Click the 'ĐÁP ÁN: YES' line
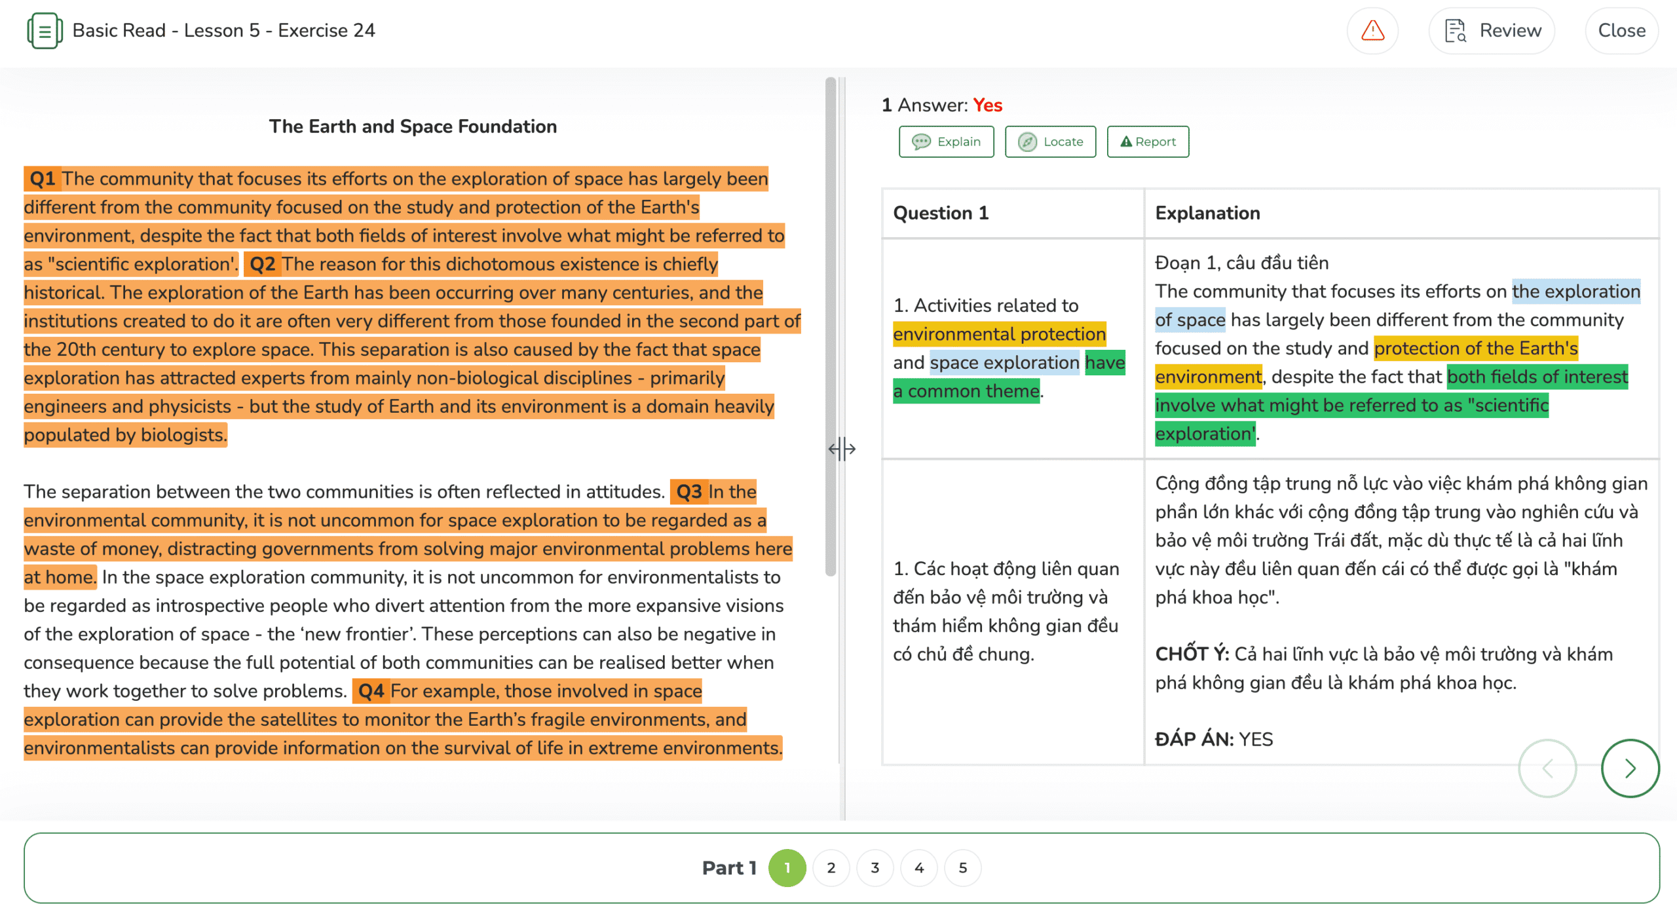 click(x=1214, y=739)
